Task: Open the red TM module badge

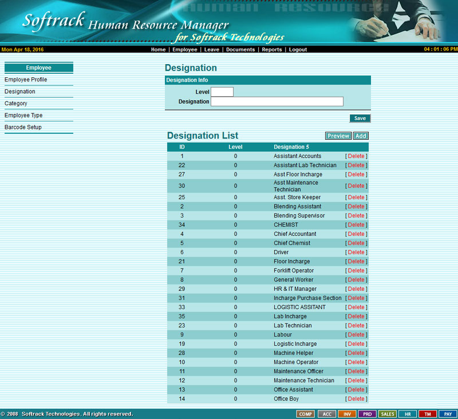Action: 428,414
